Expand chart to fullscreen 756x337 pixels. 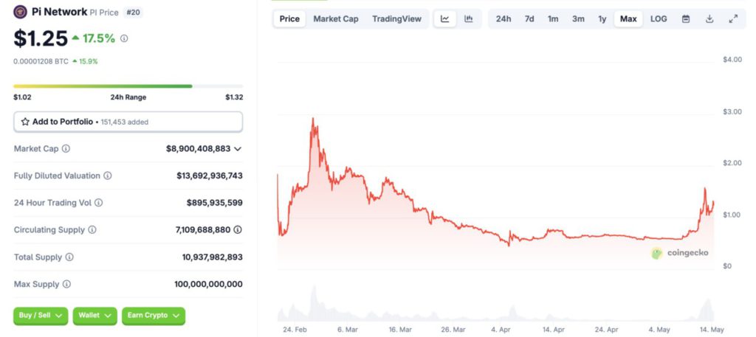733,18
